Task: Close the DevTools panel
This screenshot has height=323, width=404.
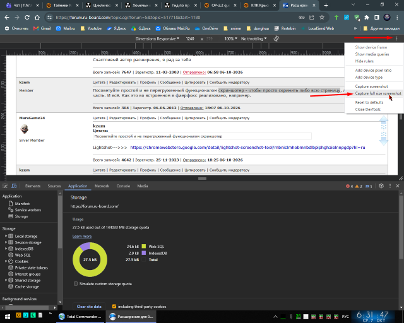Action: 398,186
